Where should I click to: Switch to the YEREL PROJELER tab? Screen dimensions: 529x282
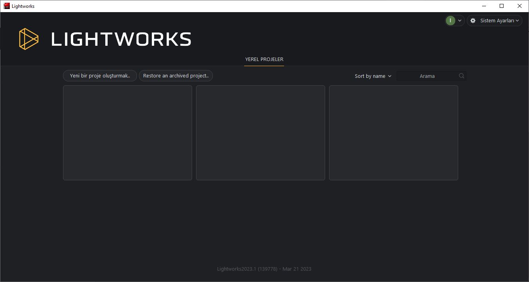pyautogui.click(x=264, y=59)
